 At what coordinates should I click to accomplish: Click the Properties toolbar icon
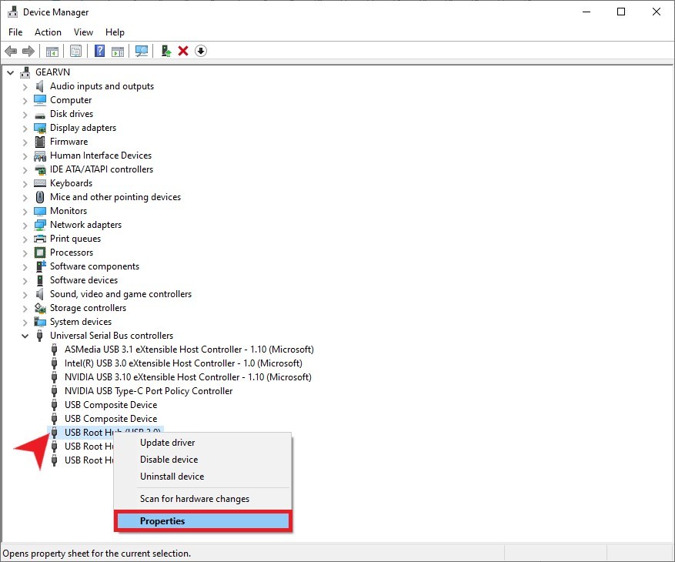point(75,51)
